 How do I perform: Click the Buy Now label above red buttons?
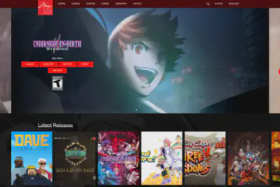57,58
